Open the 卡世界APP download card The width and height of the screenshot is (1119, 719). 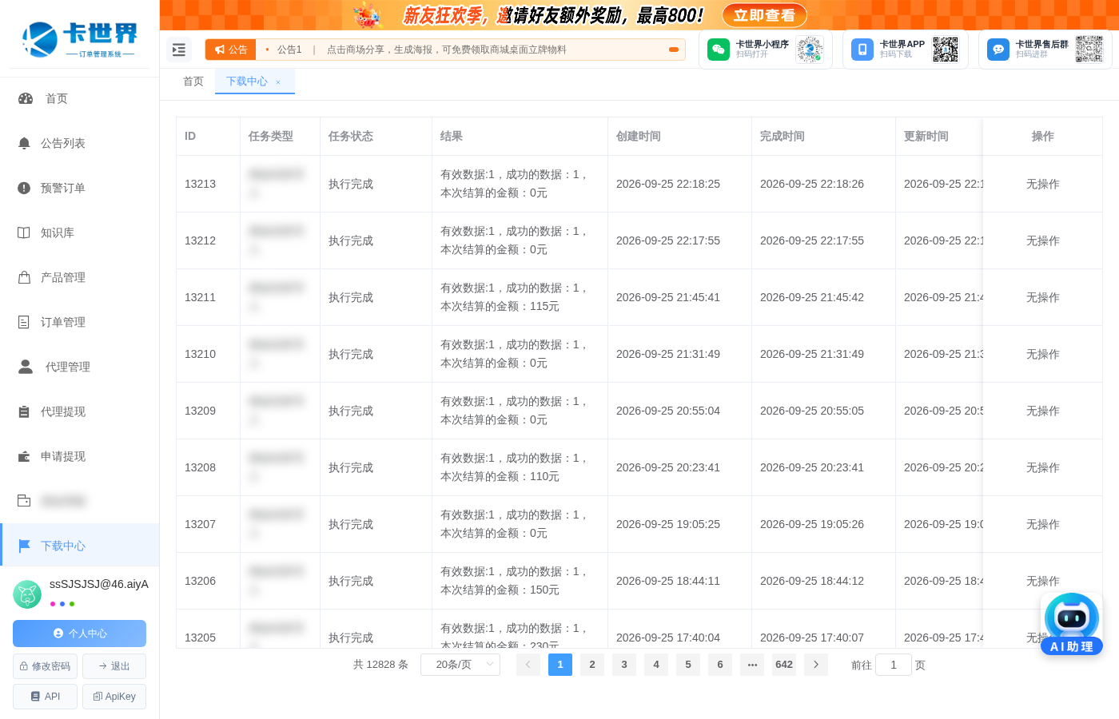906,50
